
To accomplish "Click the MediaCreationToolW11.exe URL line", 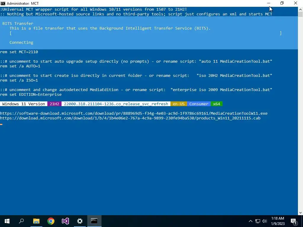I will (x=134, y=113).
